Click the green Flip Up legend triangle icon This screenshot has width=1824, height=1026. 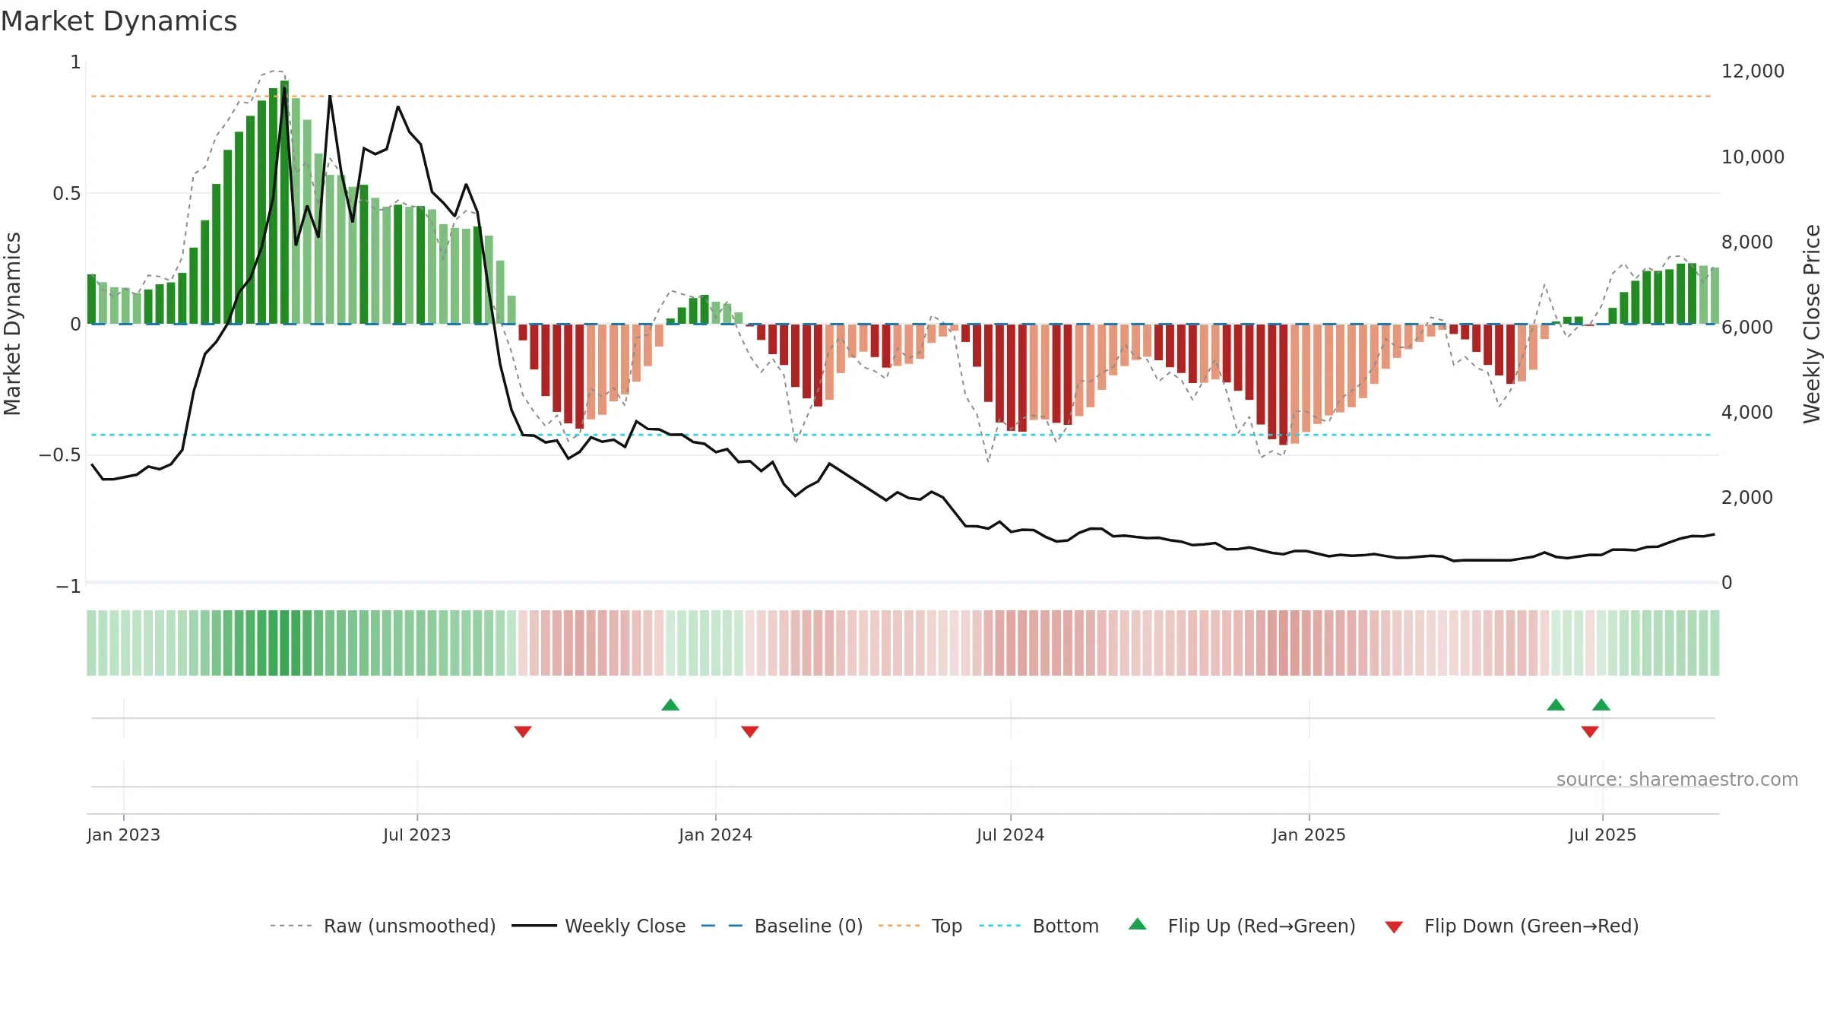coord(1138,924)
